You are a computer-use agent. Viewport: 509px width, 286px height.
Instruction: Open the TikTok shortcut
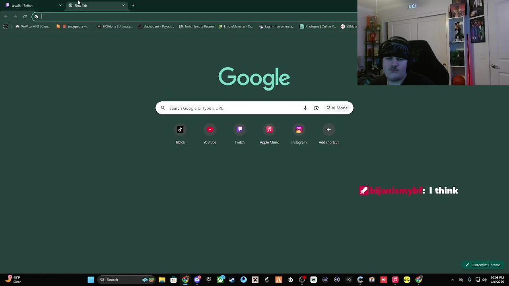coord(180,134)
